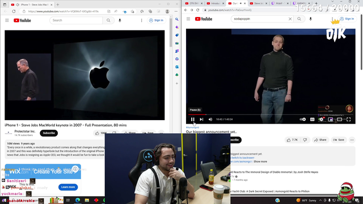The width and height of the screenshot is (363, 204).
Task: Refresh the Edge browser page
Action: click(14, 11)
